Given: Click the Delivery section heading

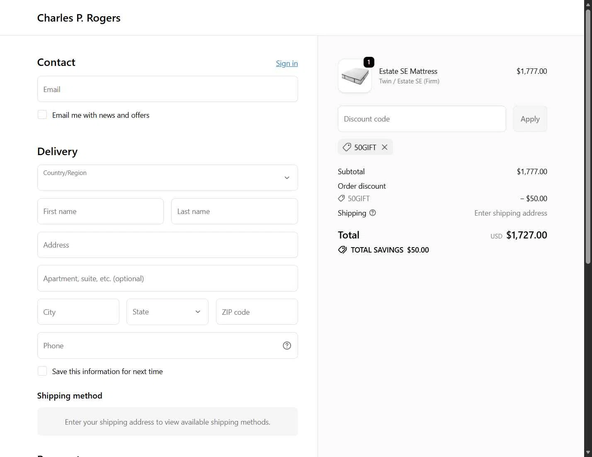Looking at the screenshot, I should point(57,151).
